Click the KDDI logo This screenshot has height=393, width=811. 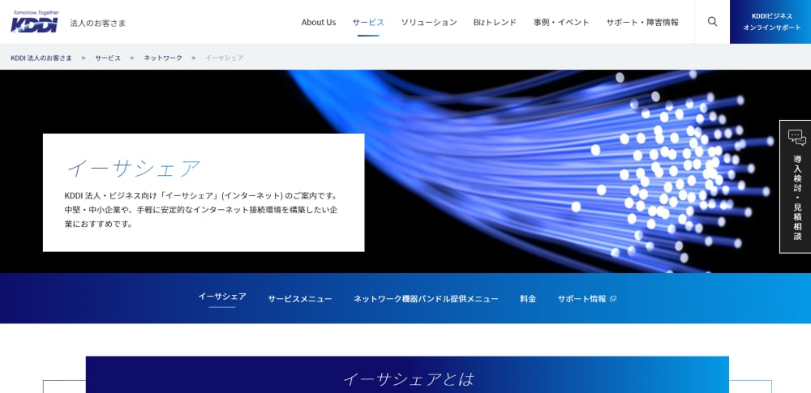tap(35, 22)
